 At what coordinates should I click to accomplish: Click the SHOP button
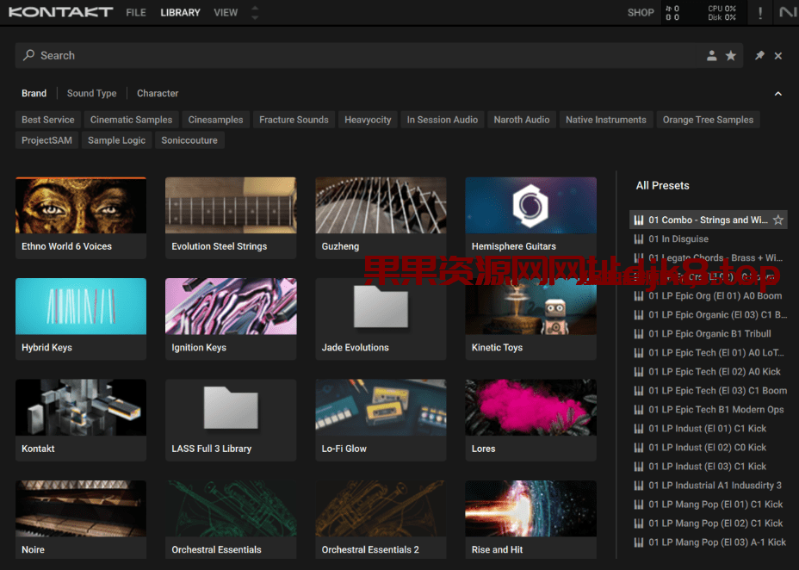pos(641,13)
